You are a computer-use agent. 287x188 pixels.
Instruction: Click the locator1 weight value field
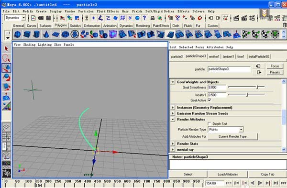click(x=217, y=95)
